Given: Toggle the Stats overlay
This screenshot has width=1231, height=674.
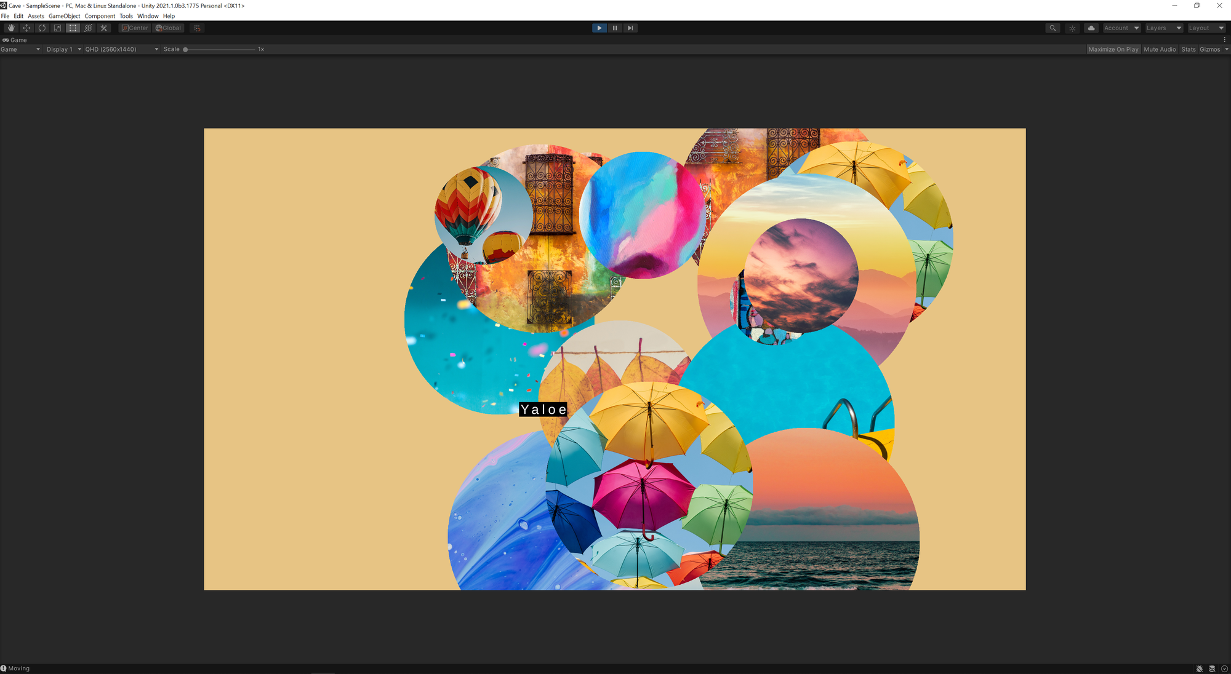Looking at the screenshot, I should [x=1189, y=49].
